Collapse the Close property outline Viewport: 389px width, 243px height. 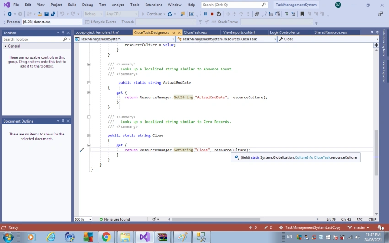click(89, 135)
